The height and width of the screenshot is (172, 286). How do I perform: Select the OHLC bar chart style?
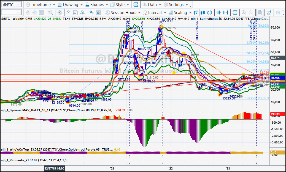coord(196,13)
